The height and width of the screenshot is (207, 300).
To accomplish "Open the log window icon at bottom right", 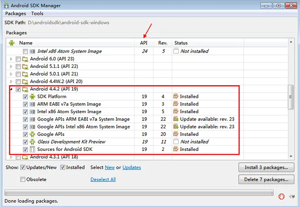I will pos(292,197).
